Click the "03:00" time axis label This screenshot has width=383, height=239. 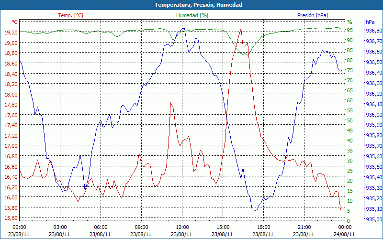(x=60, y=228)
